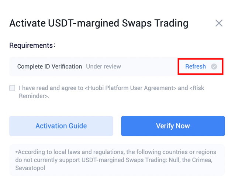Image resolution: width=228 pixels, height=184 pixels.
Task: Click the "I have read and agree" text
Action: (x=51, y=88)
